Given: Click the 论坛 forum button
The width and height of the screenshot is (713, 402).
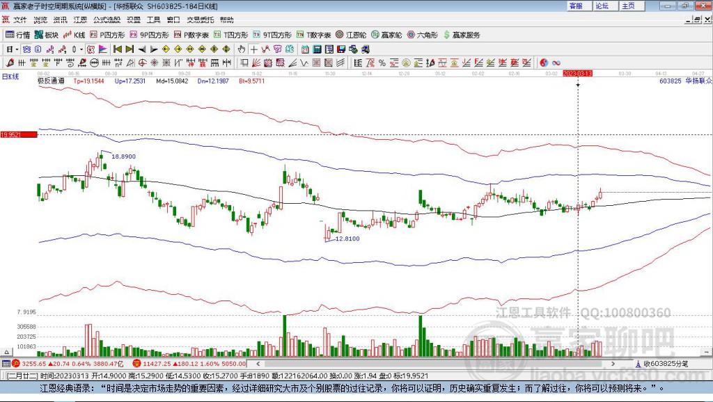Looking at the screenshot, I should (x=605, y=6).
